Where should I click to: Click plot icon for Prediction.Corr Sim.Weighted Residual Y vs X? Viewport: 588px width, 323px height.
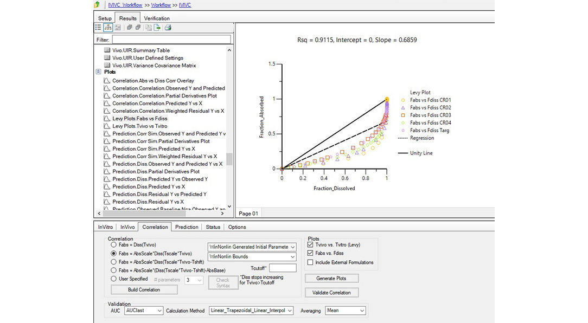(107, 156)
